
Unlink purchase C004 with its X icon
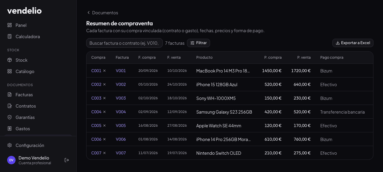tap(104, 112)
